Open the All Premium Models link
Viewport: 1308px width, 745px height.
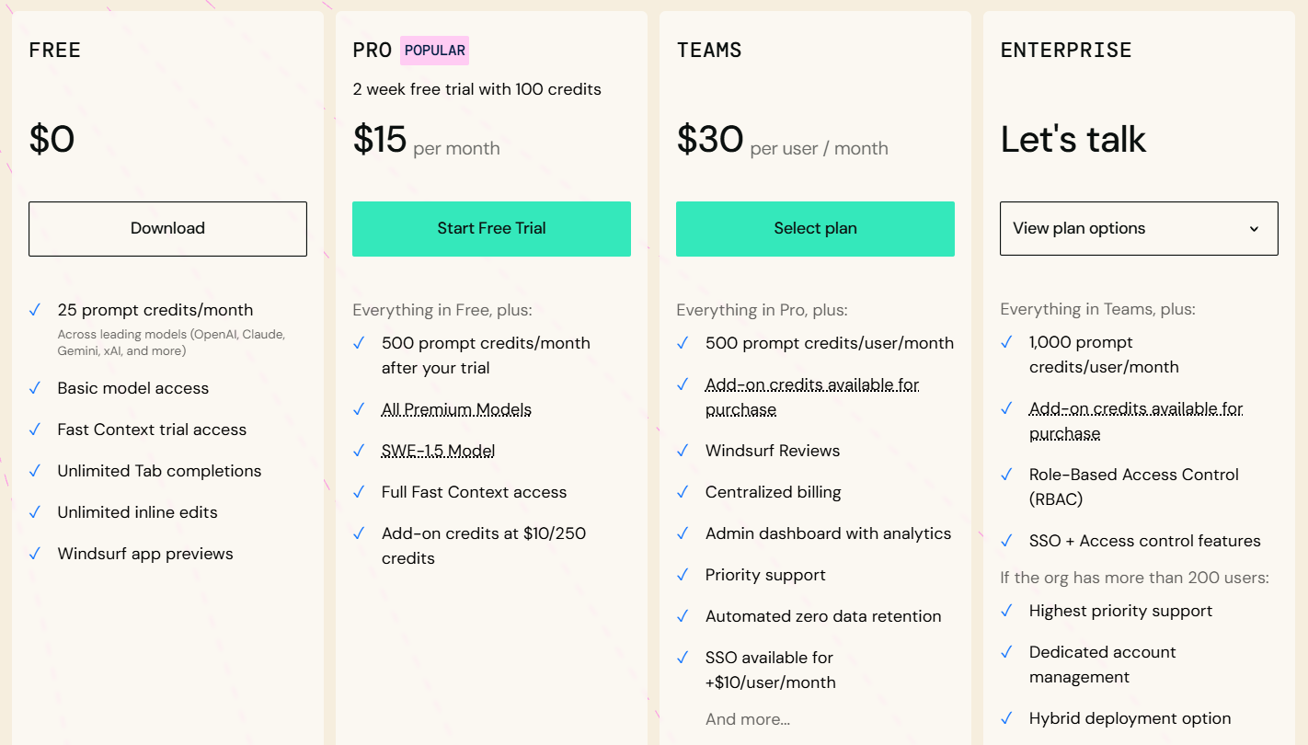(456, 409)
